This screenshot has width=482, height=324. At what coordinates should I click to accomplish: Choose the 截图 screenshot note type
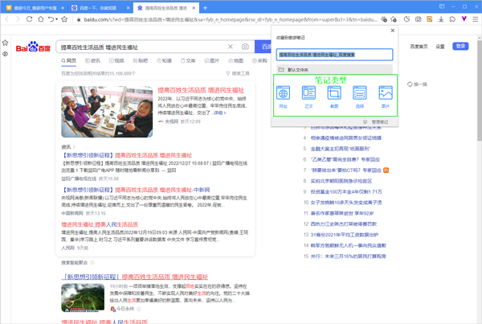(334, 96)
